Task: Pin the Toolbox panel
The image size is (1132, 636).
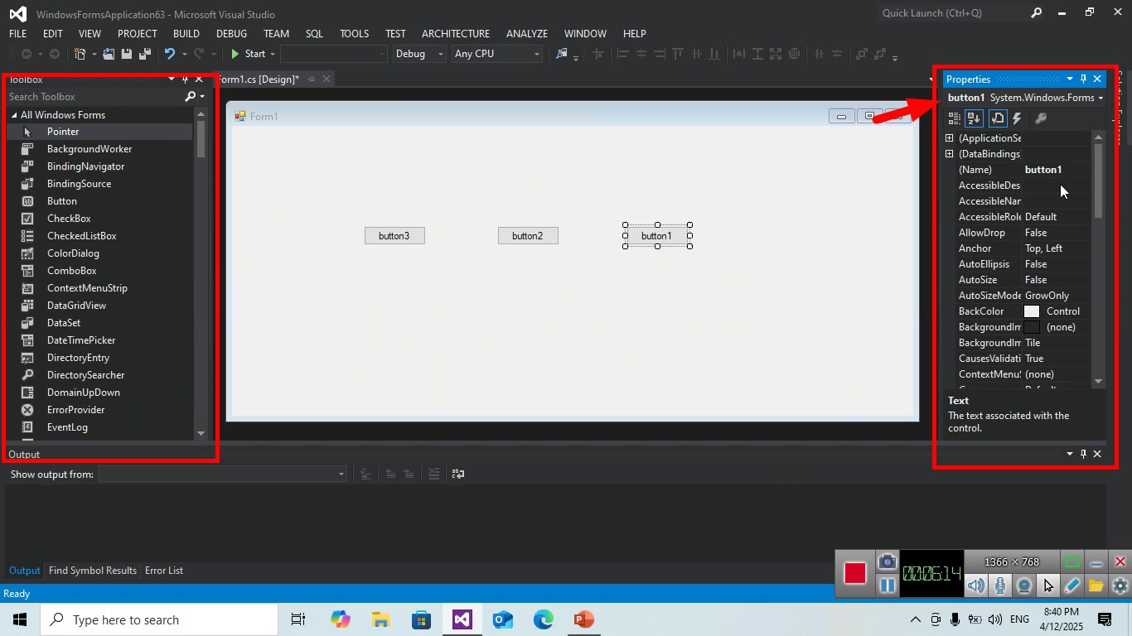Action: tap(186, 79)
